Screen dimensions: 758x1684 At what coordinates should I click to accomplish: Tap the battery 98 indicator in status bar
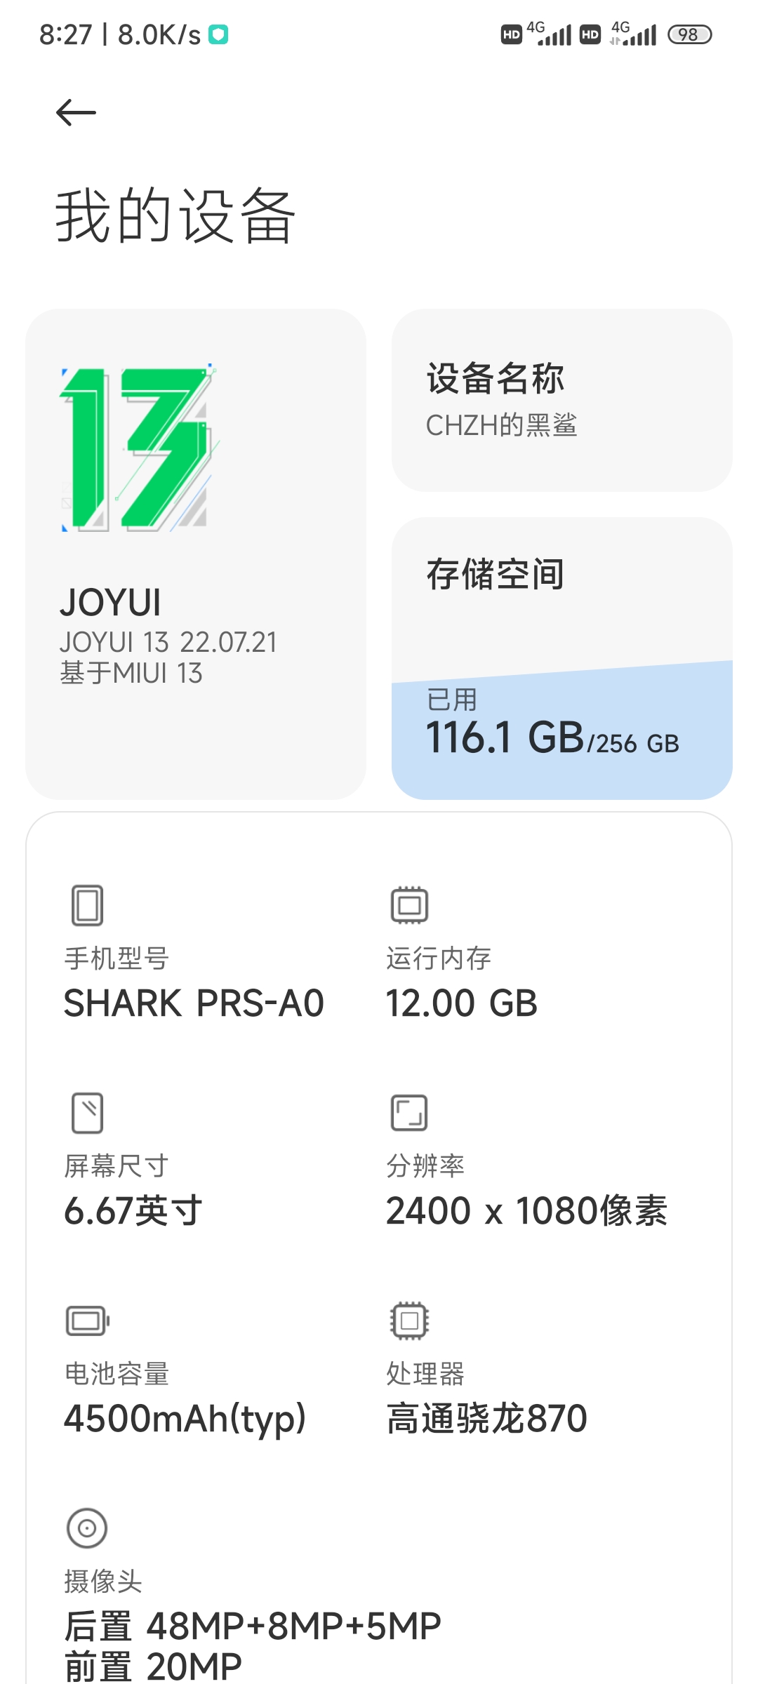click(x=689, y=34)
